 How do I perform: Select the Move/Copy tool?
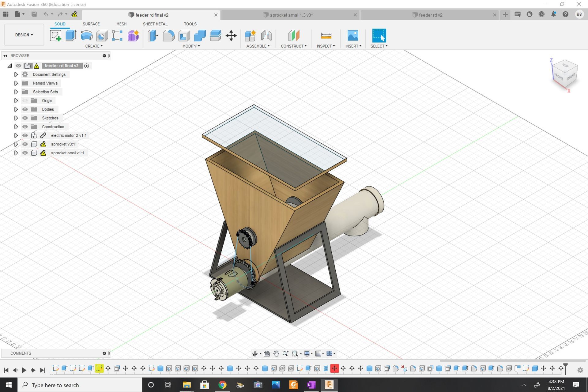coord(231,36)
